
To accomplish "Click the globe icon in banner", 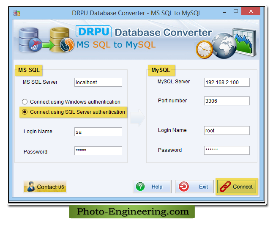I will [224, 46].
